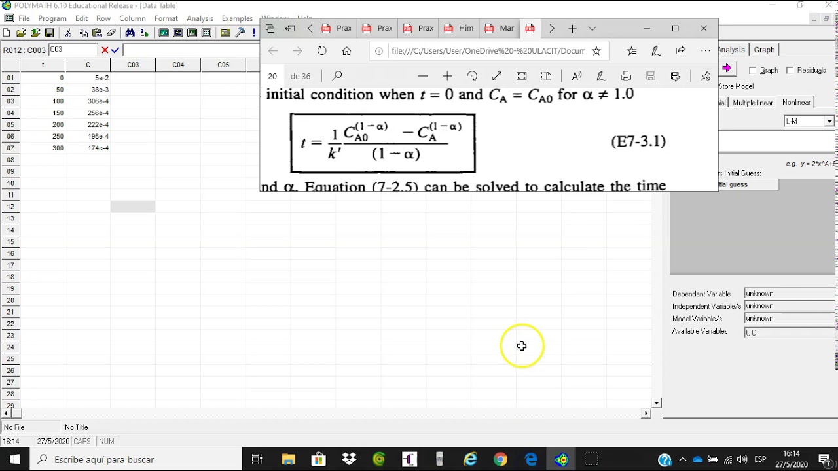Zoom in on the PDF with plus
This screenshot has height=471, width=838.
tap(447, 76)
